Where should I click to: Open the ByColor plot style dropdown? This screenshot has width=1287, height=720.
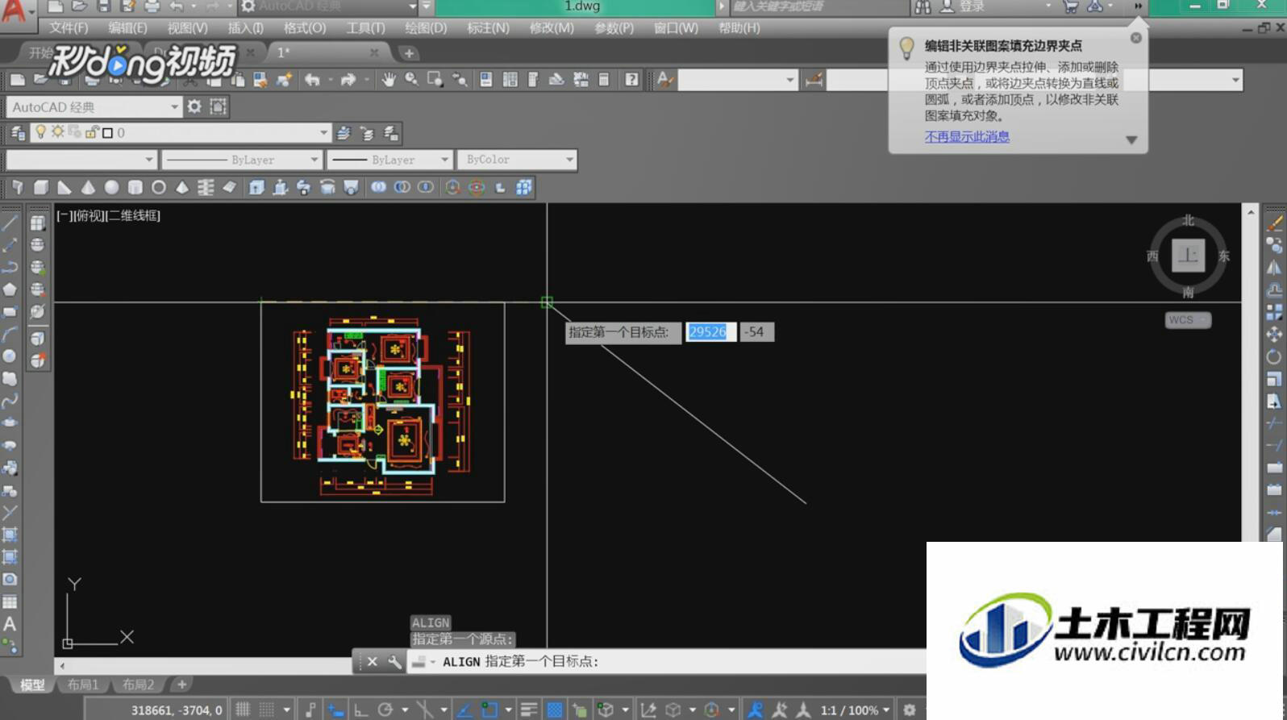coord(517,160)
